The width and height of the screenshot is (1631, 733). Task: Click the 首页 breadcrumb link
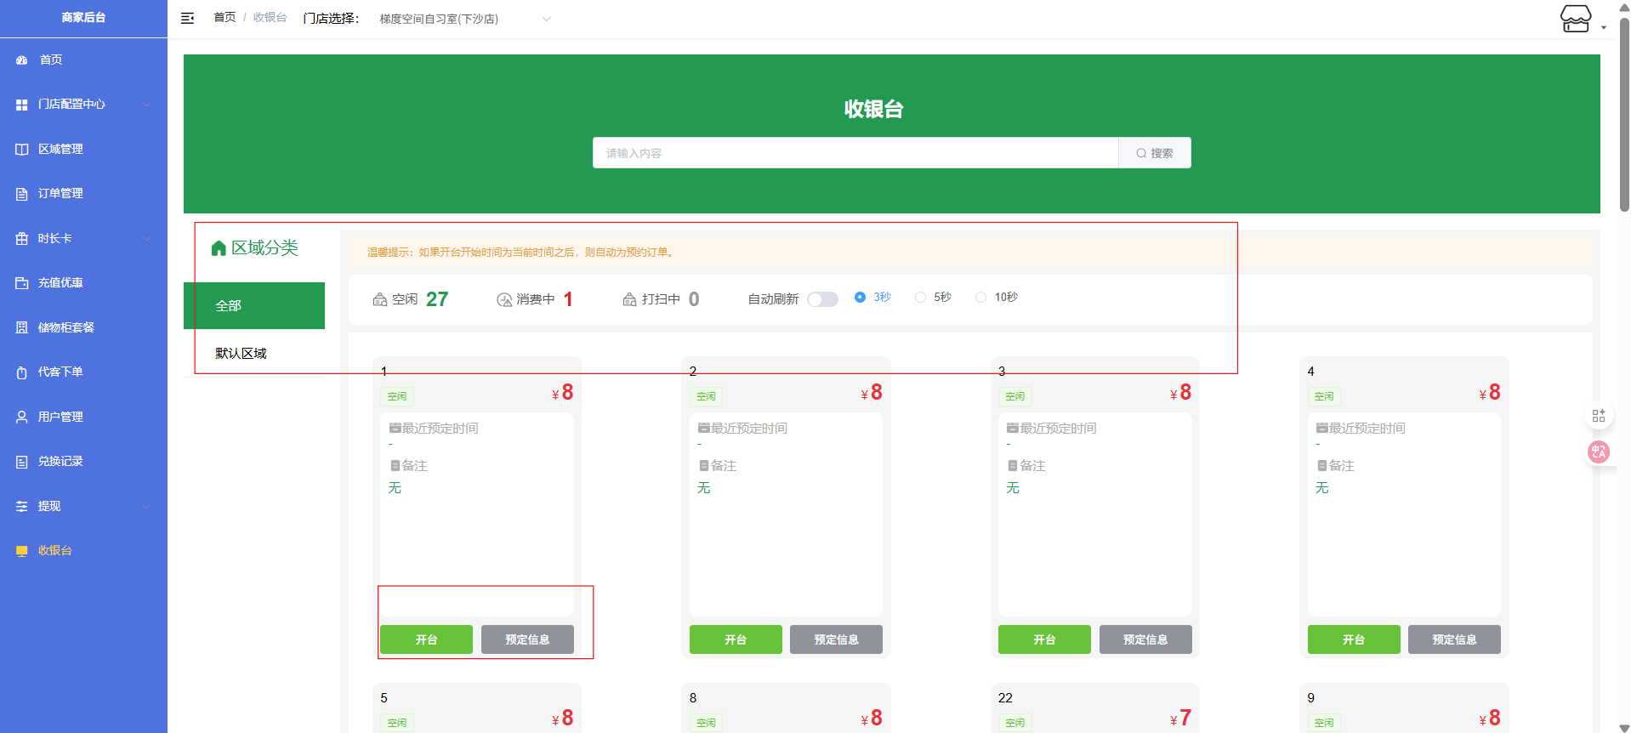point(224,18)
